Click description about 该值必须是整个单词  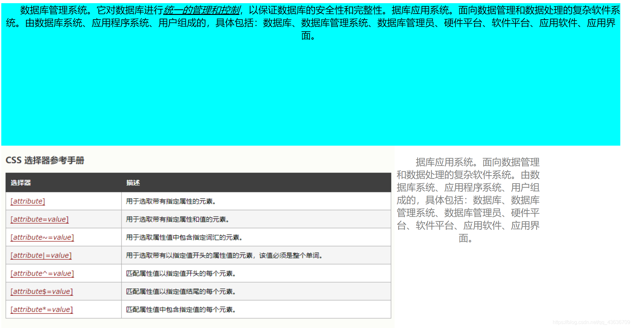pyautogui.click(x=224, y=255)
